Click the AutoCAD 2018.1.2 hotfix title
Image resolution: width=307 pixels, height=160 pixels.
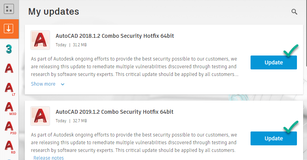coord(115,36)
